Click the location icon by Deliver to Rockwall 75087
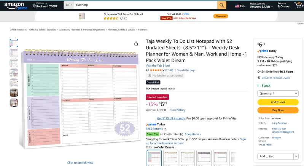The width and height of the screenshot is (304, 166). coord(259,78)
